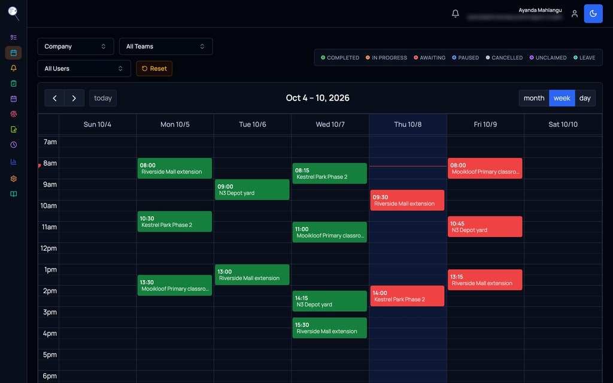Click the app logo in the sidebar
The width and height of the screenshot is (613, 383).
pyautogui.click(x=14, y=13)
